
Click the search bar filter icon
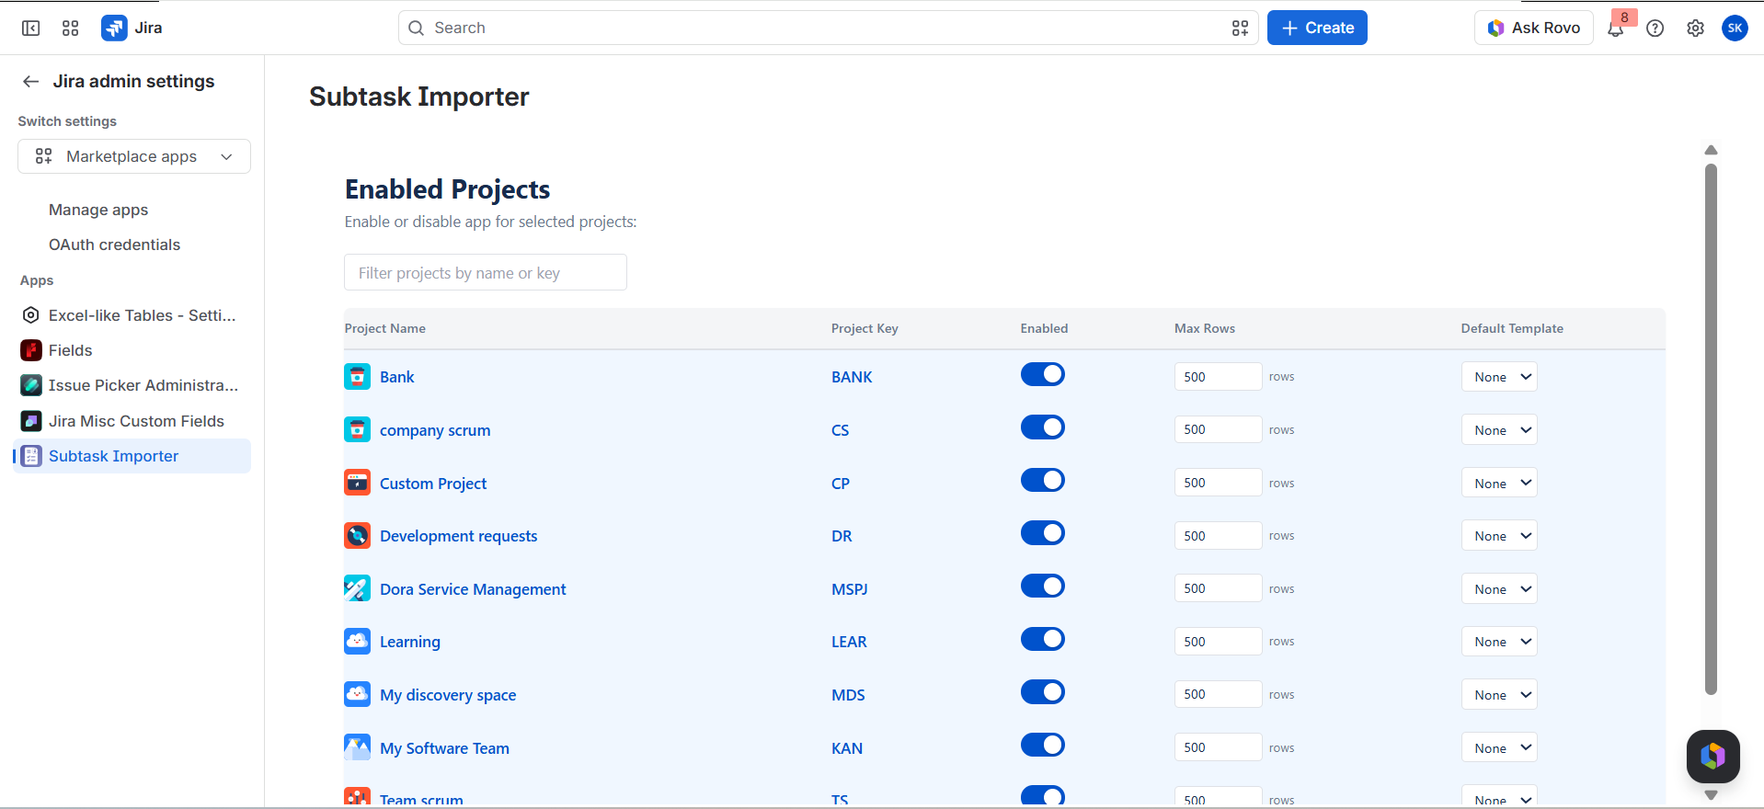tap(1240, 28)
